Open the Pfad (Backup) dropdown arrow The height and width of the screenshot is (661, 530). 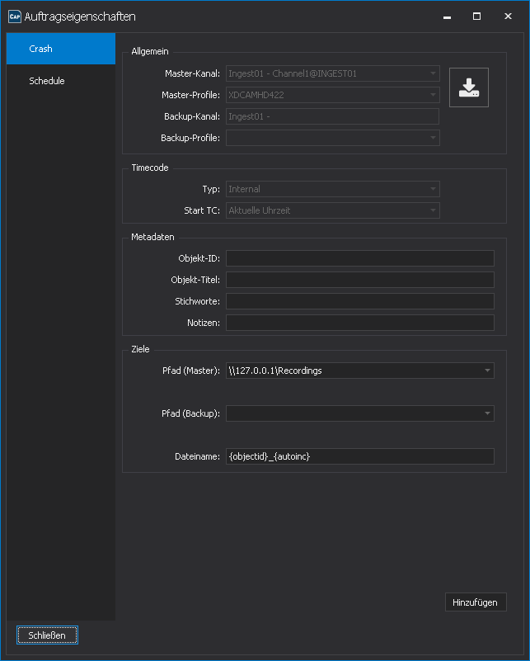[487, 413]
